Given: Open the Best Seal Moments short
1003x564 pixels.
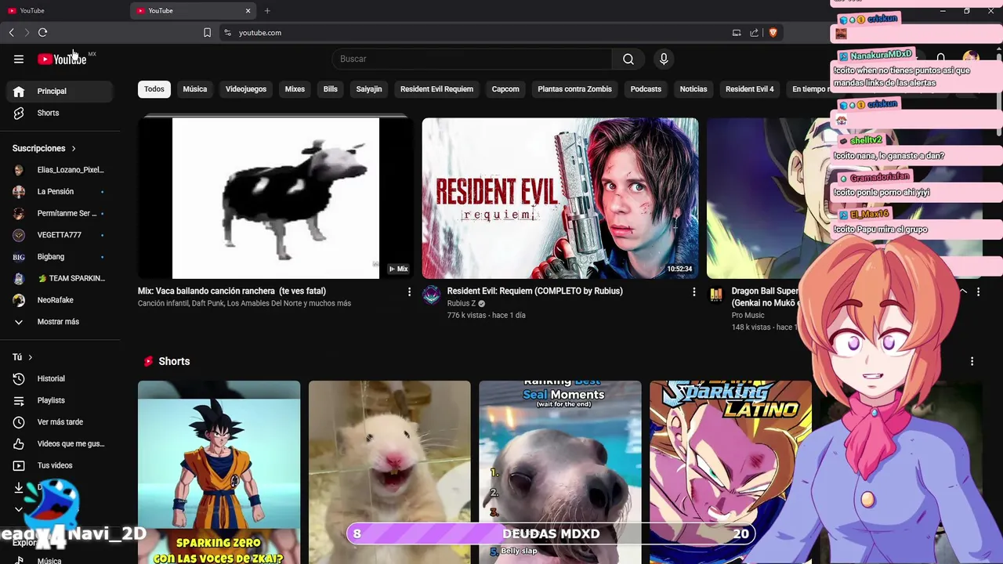Looking at the screenshot, I should 560,472.
